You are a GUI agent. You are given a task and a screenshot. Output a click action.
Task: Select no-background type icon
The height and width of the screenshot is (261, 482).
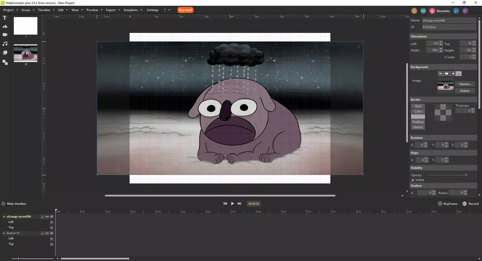(x=441, y=73)
